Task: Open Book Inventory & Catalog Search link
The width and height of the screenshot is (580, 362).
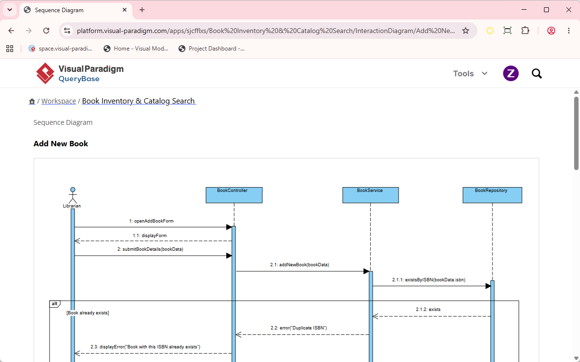Action: 139,101
